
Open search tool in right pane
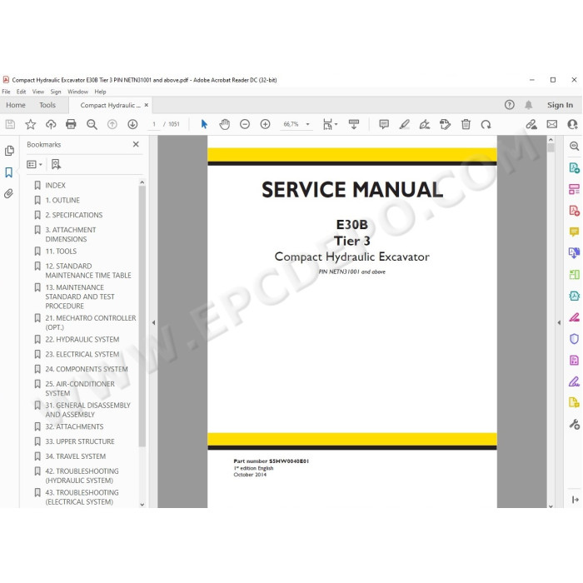click(574, 146)
